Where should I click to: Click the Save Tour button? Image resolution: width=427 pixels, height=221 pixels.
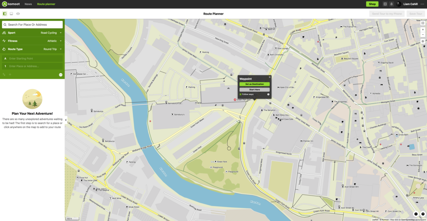416,14
